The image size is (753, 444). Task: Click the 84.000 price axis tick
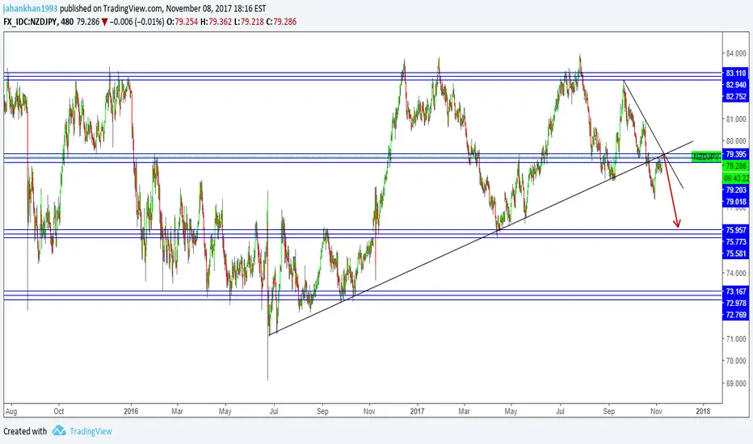(x=736, y=53)
